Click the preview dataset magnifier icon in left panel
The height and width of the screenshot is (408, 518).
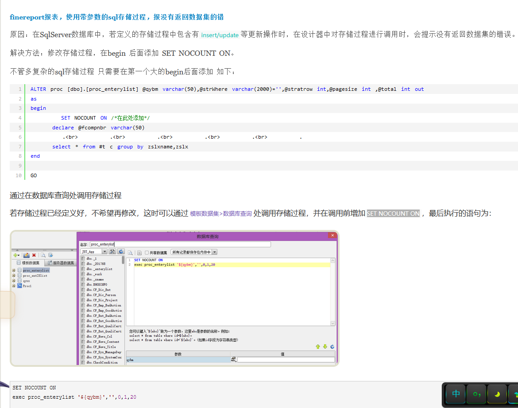click(43, 255)
